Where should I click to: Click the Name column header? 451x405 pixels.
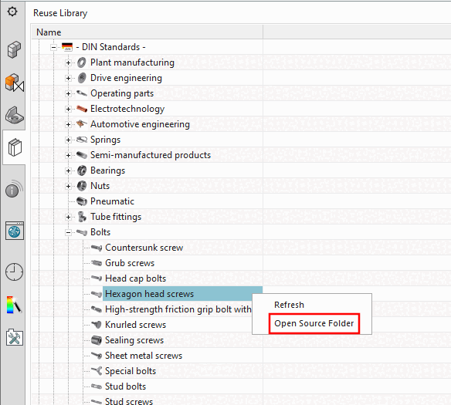(x=147, y=32)
